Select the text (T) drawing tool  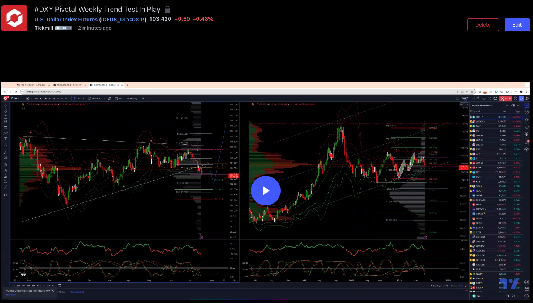click(x=5, y=139)
